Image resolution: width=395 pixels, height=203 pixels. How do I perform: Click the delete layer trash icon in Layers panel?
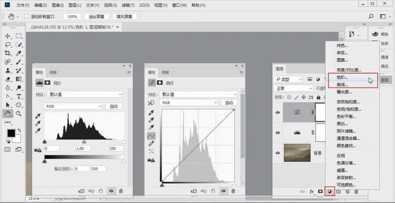click(x=356, y=192)
